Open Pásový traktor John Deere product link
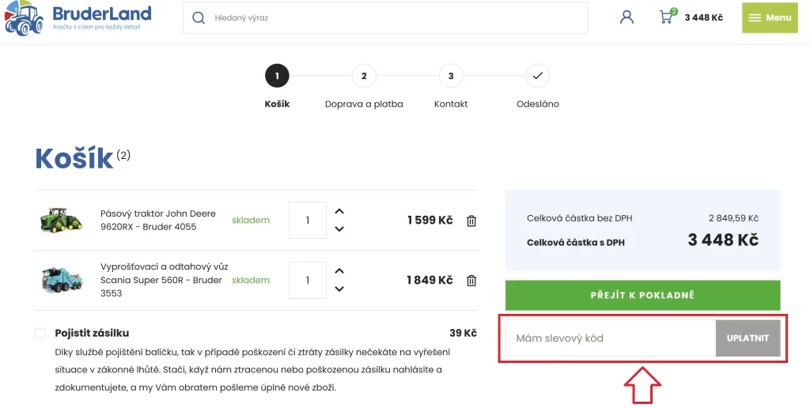The width and height of the screenshot is (810, 408). pos(158,220)
